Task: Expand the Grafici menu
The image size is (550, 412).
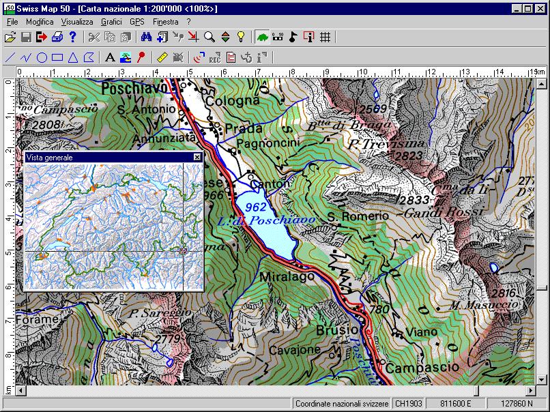Action: tap(111, 22)
